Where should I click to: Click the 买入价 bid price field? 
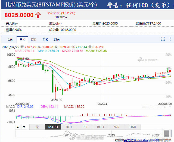pyautogui.click(x=12, y=24)
